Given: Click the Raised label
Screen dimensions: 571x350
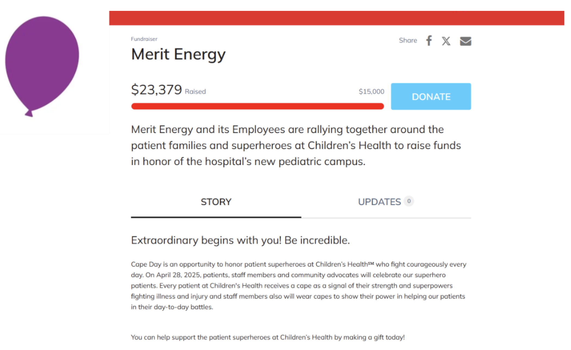Looking at the screenshot, I should pos(195,92).
